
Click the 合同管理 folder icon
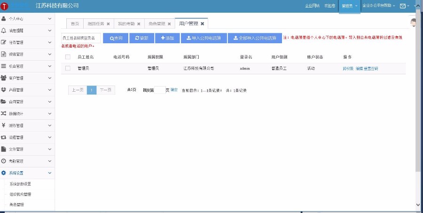click(x=3, y=102)
